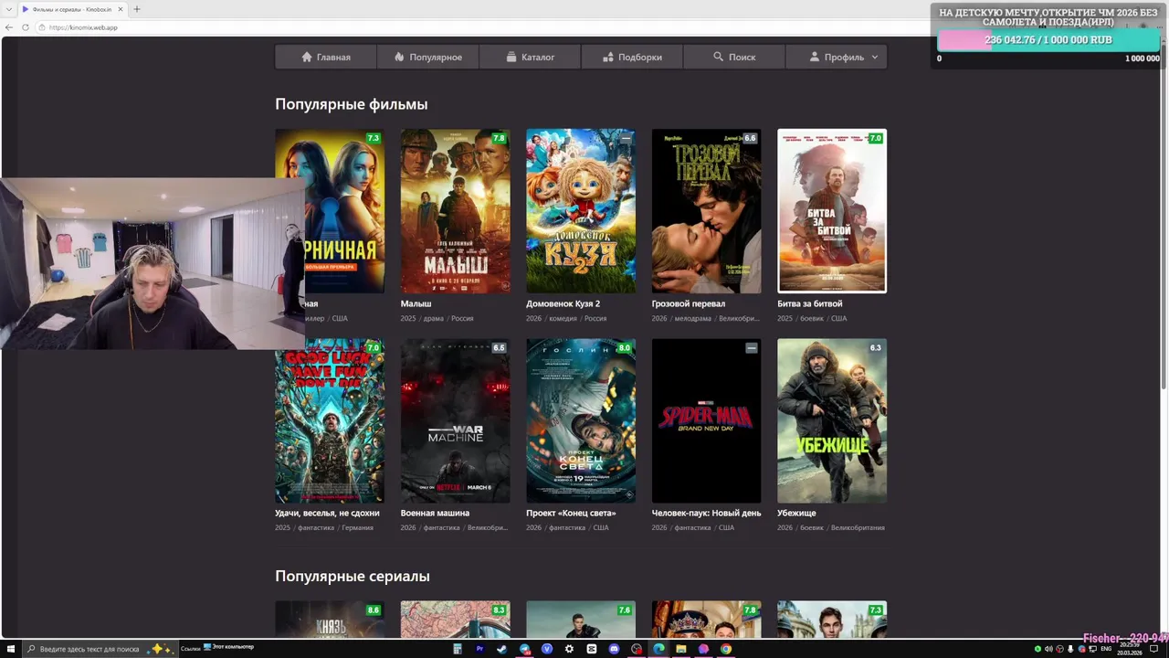Image resolution: width=1169 pixels, height=658 pixels.
Task: Open the Каталог section
Action: click(531, 57)
